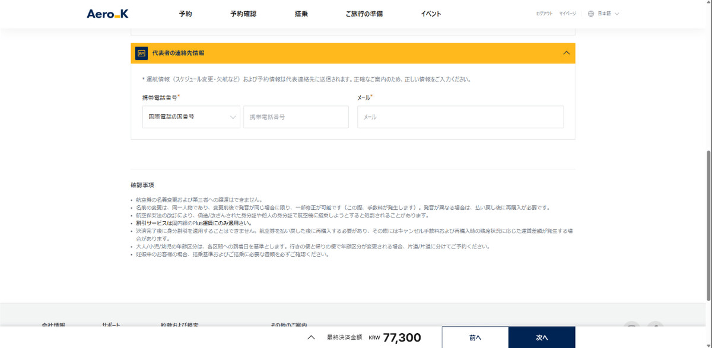Focus the 携帯電話番号 input field
712x348 pixels.
[296, 117]
